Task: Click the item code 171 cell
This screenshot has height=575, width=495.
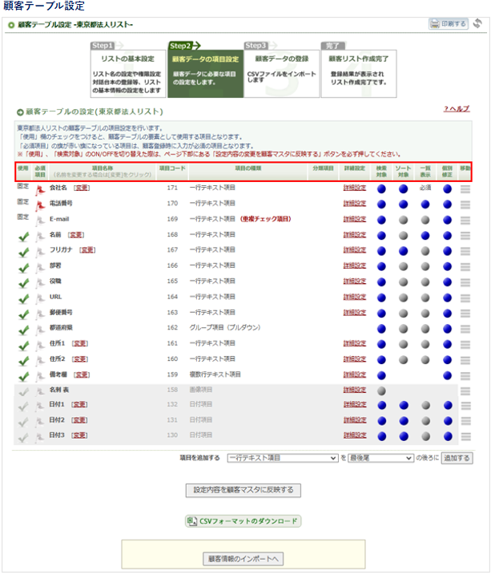Action: click(172, 188)
